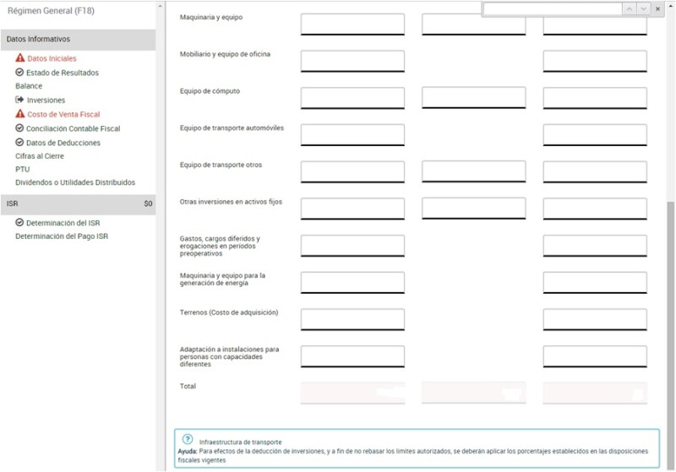
Task: Click the main vertical scrollbar thumb
Action: click(670, 335)
